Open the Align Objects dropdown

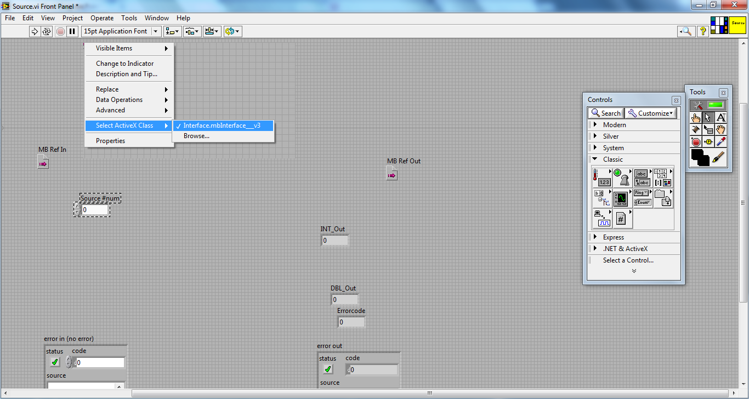173,31
